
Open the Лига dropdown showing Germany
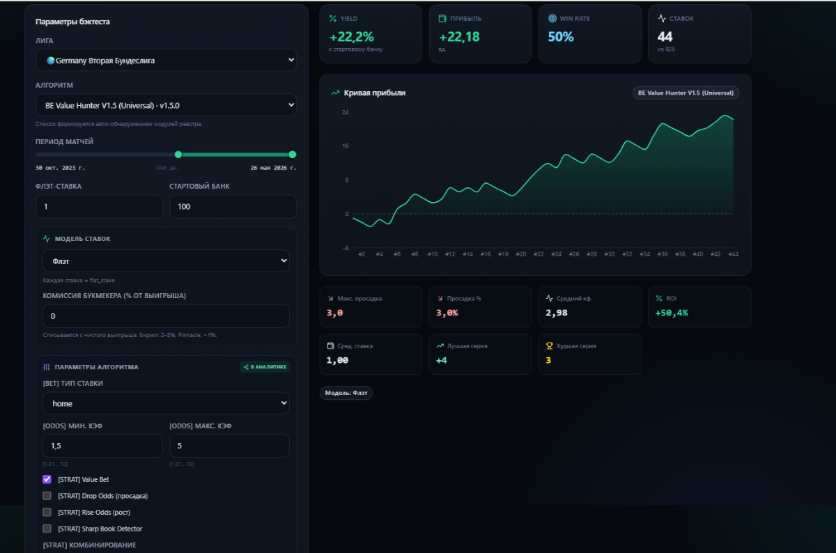166,61
